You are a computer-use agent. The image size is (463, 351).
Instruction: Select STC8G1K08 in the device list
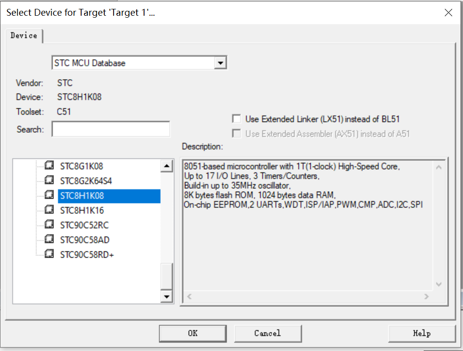(82, 166)
